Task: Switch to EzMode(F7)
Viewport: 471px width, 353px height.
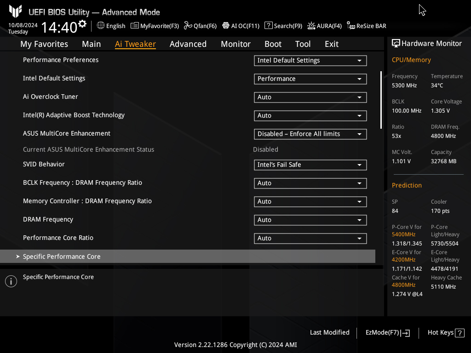Action: click(387, 333)
